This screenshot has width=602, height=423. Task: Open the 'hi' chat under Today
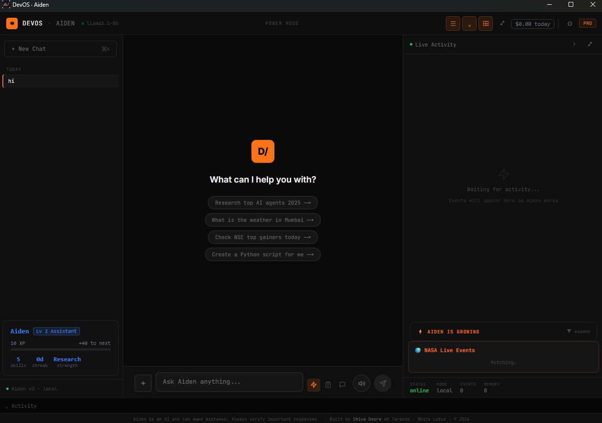coord(60,81)
